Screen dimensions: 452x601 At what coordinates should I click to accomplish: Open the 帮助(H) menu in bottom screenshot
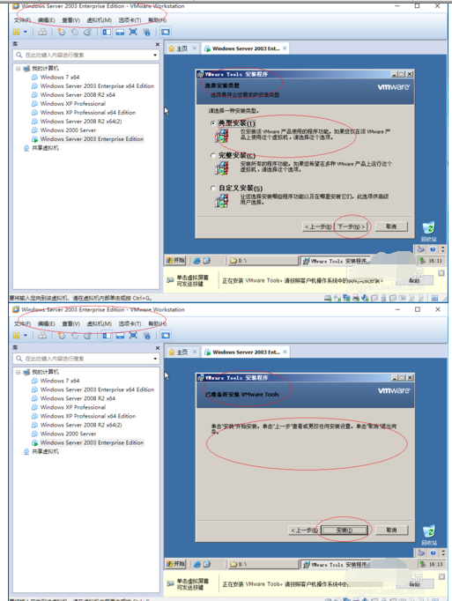157,323
